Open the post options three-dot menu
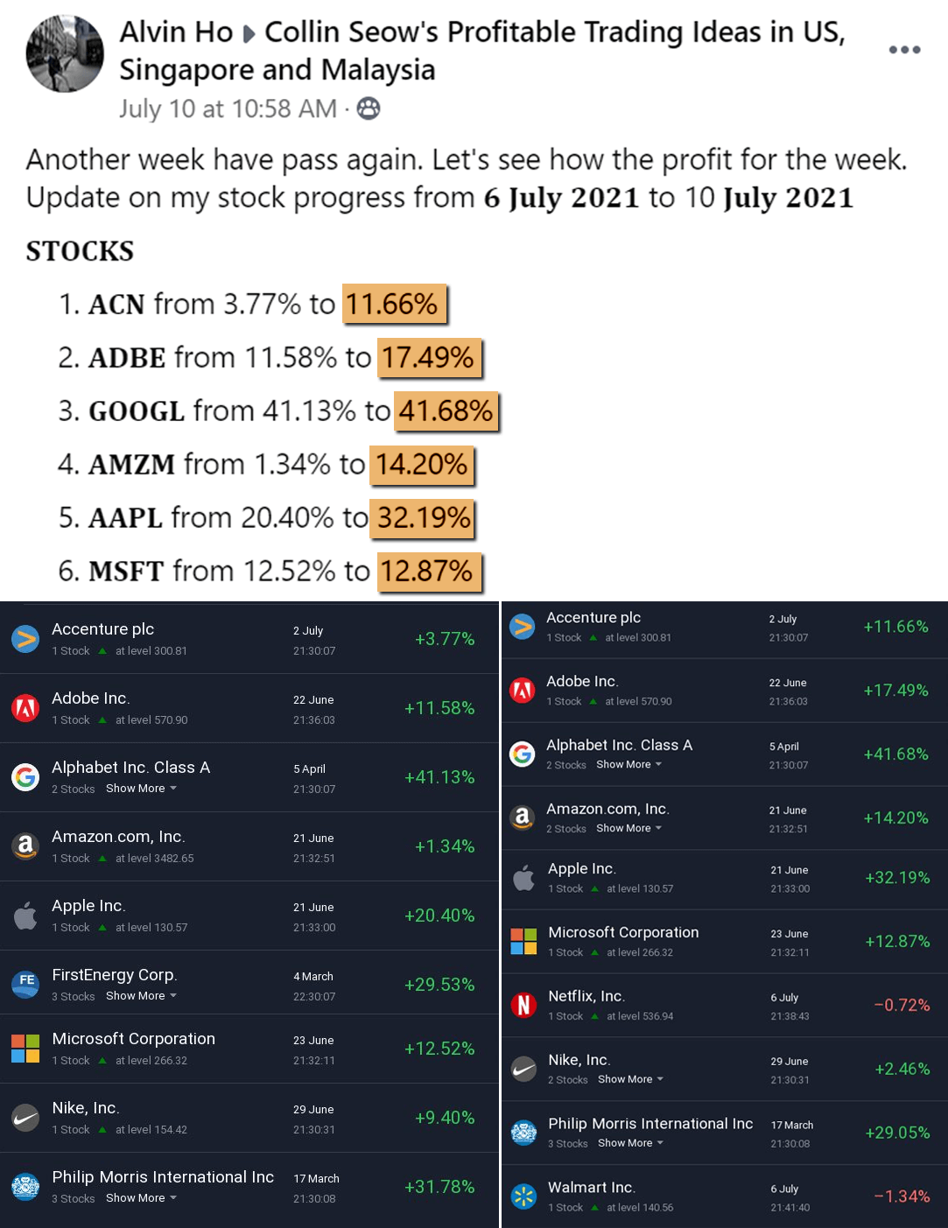Screen dimensions: 948x1228 pyautogui.click(x=904, y=50)
